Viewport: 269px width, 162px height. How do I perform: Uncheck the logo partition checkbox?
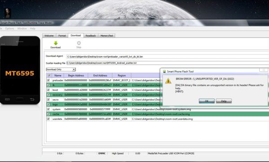[x=49, y=104]
